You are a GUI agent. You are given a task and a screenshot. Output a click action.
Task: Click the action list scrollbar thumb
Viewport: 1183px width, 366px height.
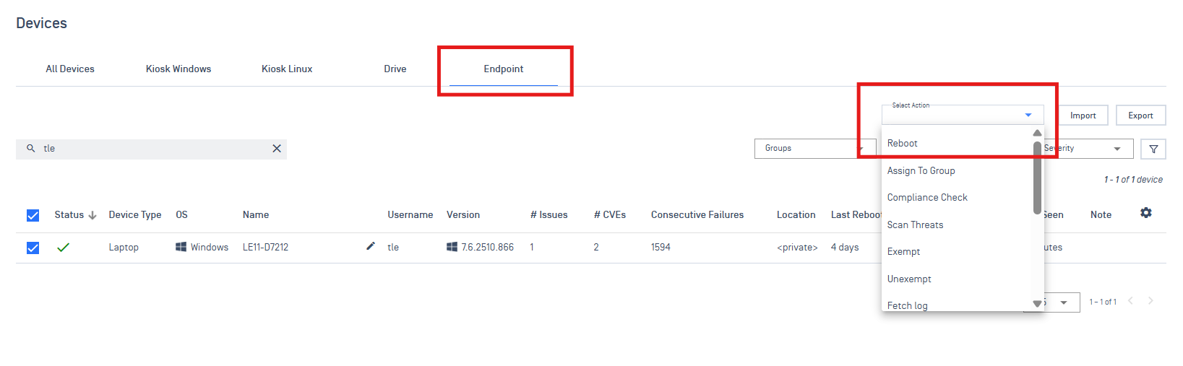pyautogui.click(x=1037, y=178)
